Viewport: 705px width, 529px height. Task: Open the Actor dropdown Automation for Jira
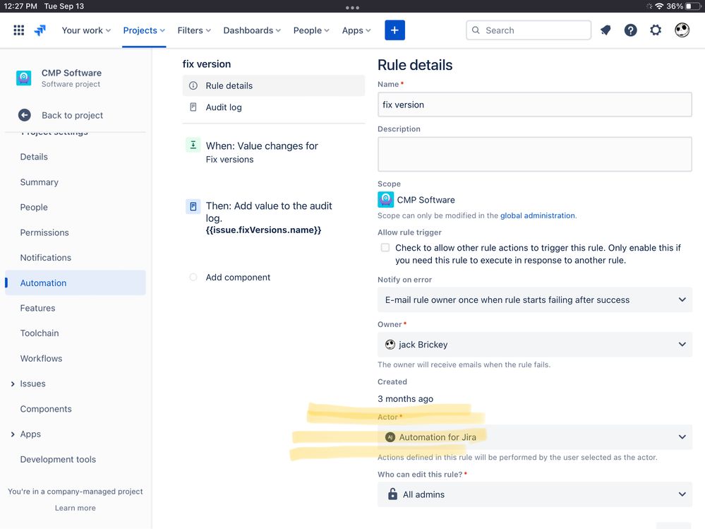click(535, 436)
